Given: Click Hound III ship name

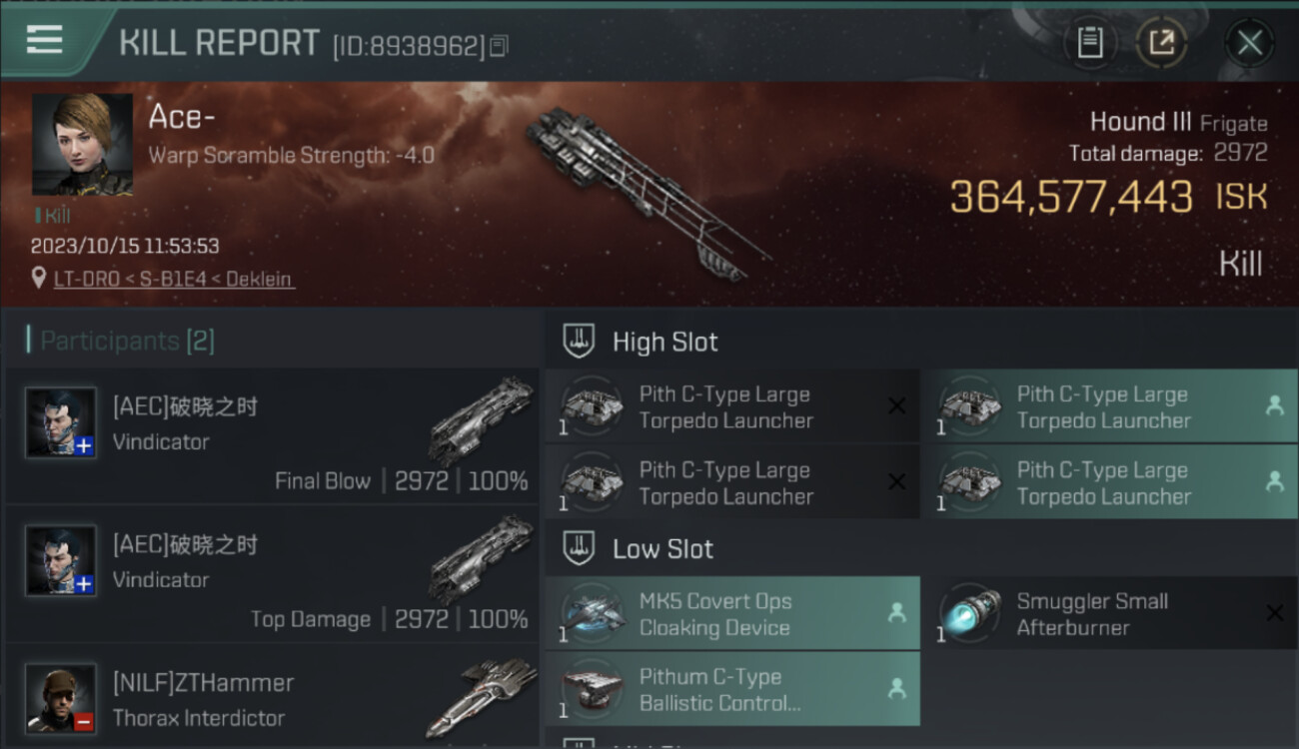Looking at the screenshot, I should [1140, 122].
